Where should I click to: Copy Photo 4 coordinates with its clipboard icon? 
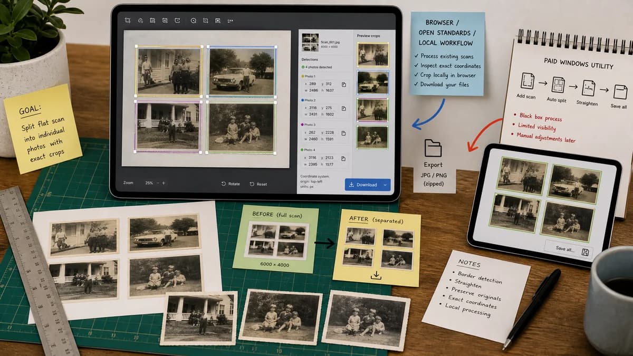pos(343,158)
